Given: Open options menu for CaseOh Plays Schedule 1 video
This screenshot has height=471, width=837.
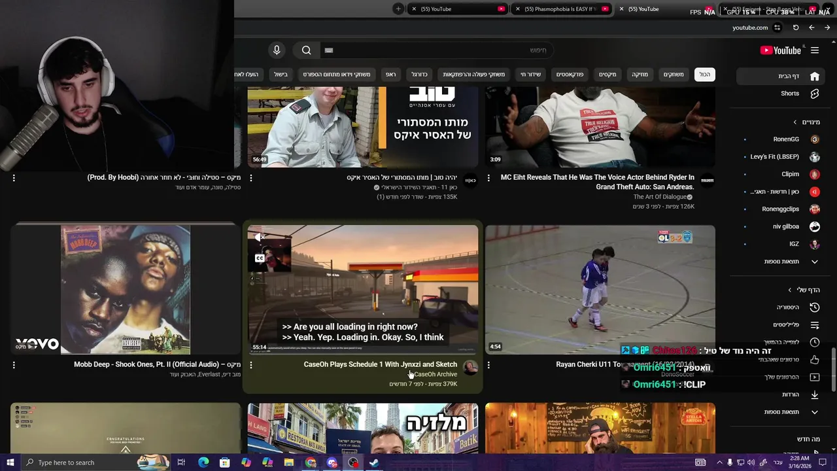Looking at the screenshot, I should pyautogui.click(x=251, y=365).
